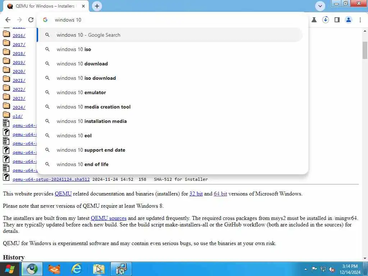368x276 pixels.
Task: Reload the page with the refresh icon
Action: 31,20
